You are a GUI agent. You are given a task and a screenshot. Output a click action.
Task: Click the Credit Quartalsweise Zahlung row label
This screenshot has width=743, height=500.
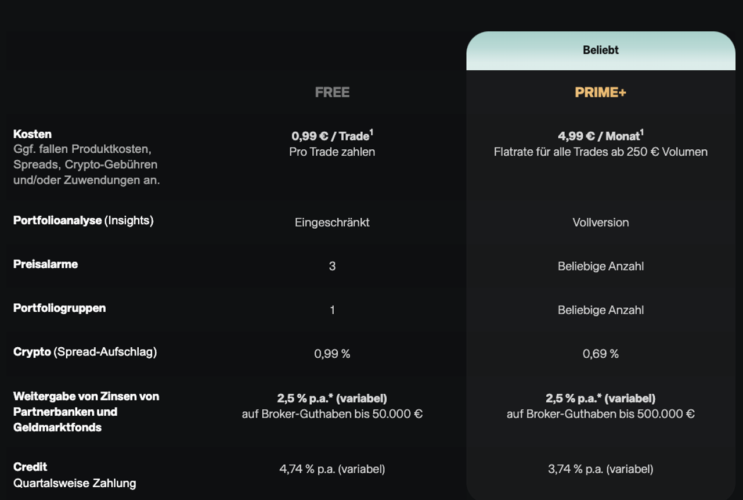[74, 474]
